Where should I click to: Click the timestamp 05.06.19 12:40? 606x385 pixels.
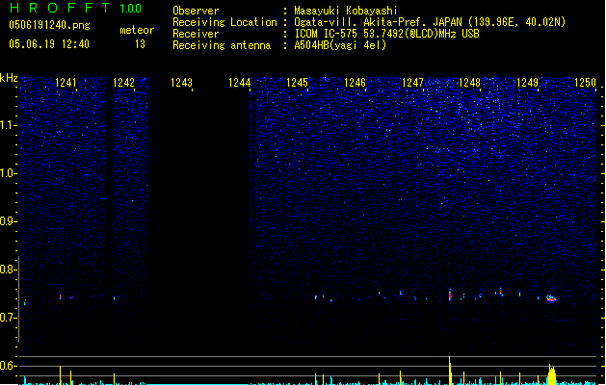49,44
